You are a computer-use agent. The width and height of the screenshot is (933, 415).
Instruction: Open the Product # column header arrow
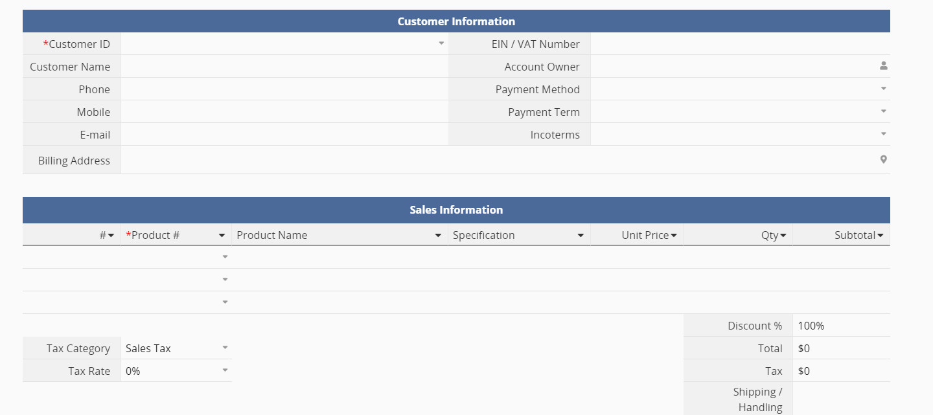pyautogui.click(x=222, y=235)
